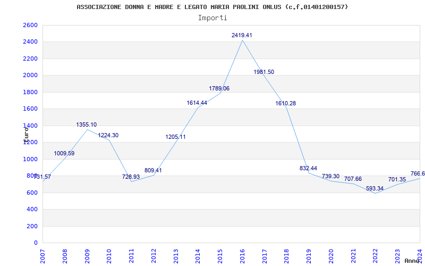425x266 pixels.
Task: Click the 2017 year axis label
Action: pyautogui.click(x=265, y=256)
